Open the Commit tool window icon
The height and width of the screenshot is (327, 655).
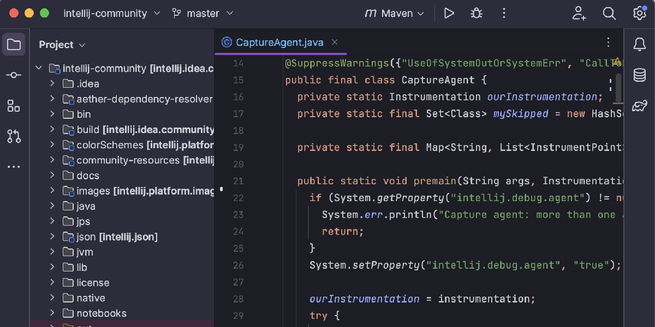(14, 75)
